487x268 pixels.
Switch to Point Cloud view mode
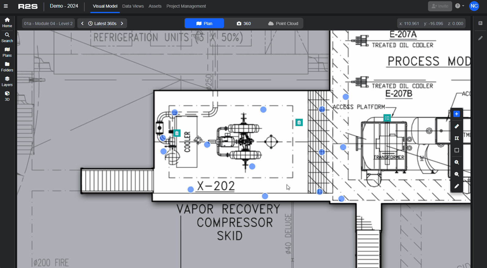click(x=283, y=24)
